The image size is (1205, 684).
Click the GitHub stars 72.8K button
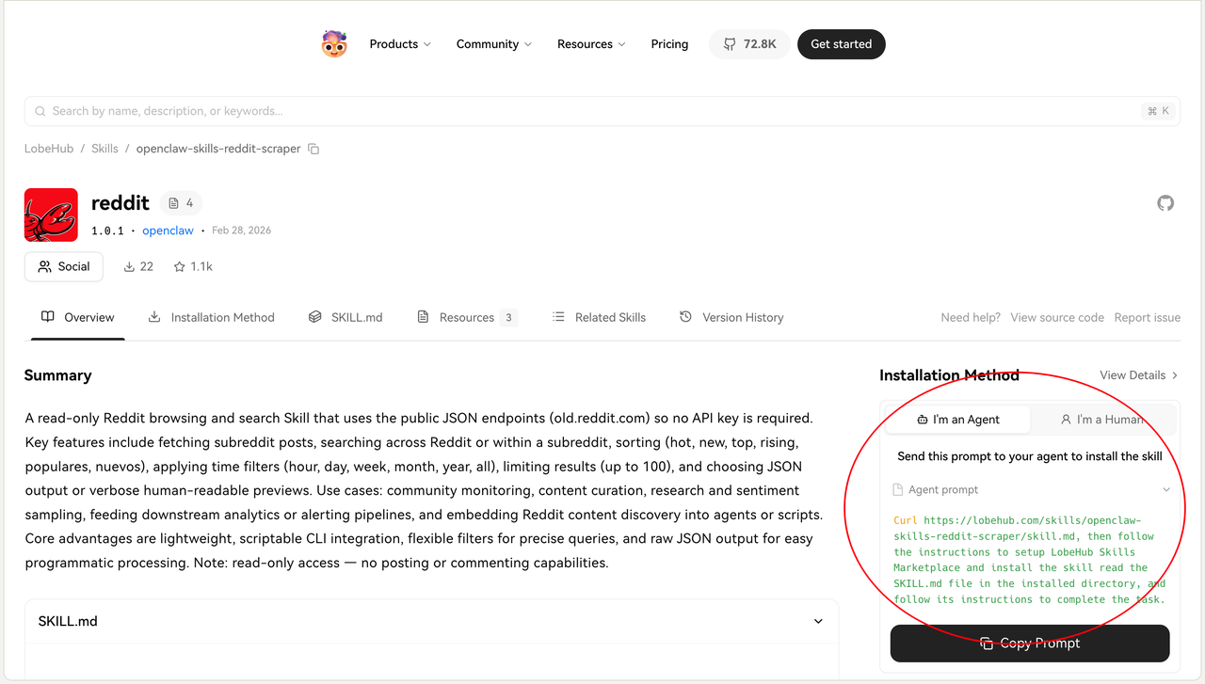pyautogui.click(x=749, y=44)
